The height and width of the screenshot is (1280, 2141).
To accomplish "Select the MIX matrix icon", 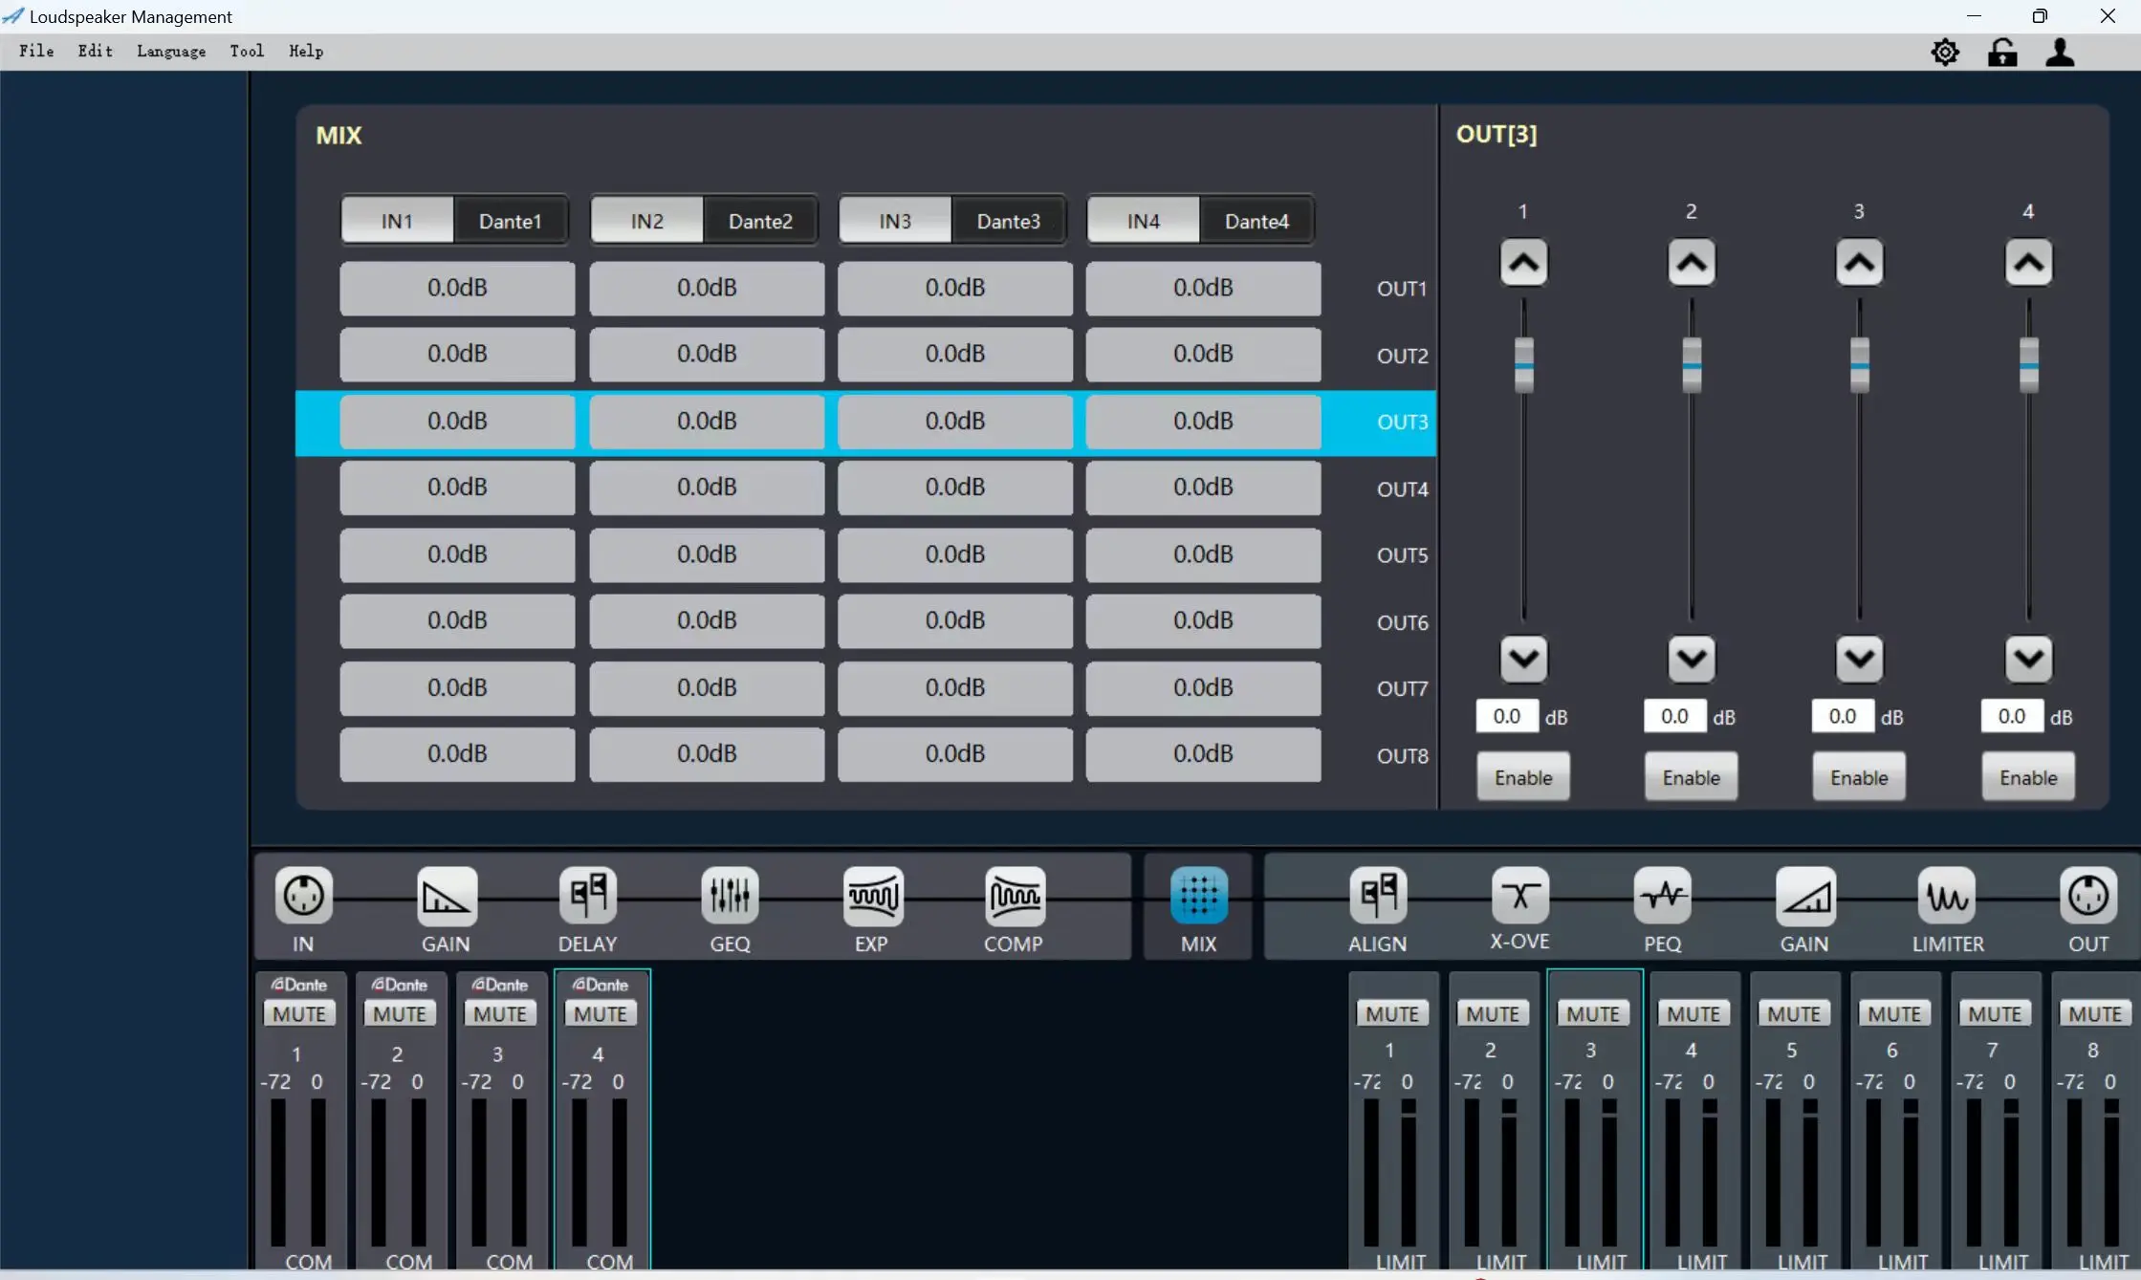I will coord(1199,896).
